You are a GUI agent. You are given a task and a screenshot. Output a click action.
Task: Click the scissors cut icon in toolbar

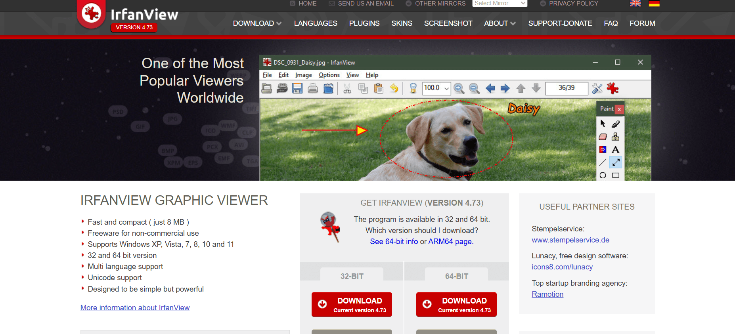pos(347,88)
